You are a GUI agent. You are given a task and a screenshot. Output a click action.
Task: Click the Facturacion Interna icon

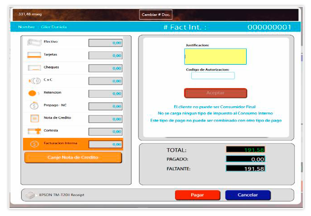coord(33,144)
